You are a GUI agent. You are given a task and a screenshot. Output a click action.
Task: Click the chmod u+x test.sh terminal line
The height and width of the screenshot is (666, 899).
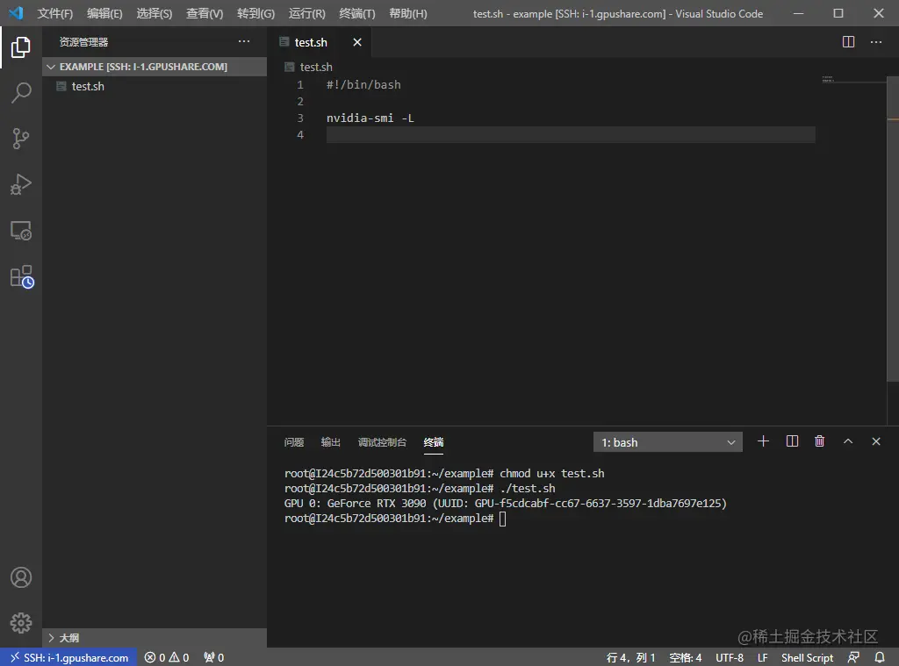point(444,474)
